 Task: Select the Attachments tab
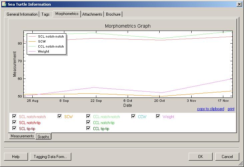(x=92, y=14)
